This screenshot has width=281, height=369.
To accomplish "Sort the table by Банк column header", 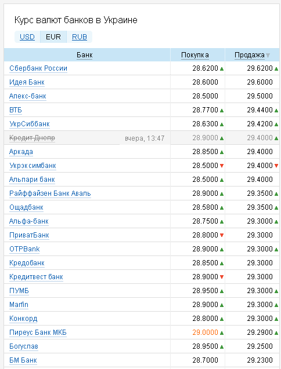I will click(x=84, y=55).
